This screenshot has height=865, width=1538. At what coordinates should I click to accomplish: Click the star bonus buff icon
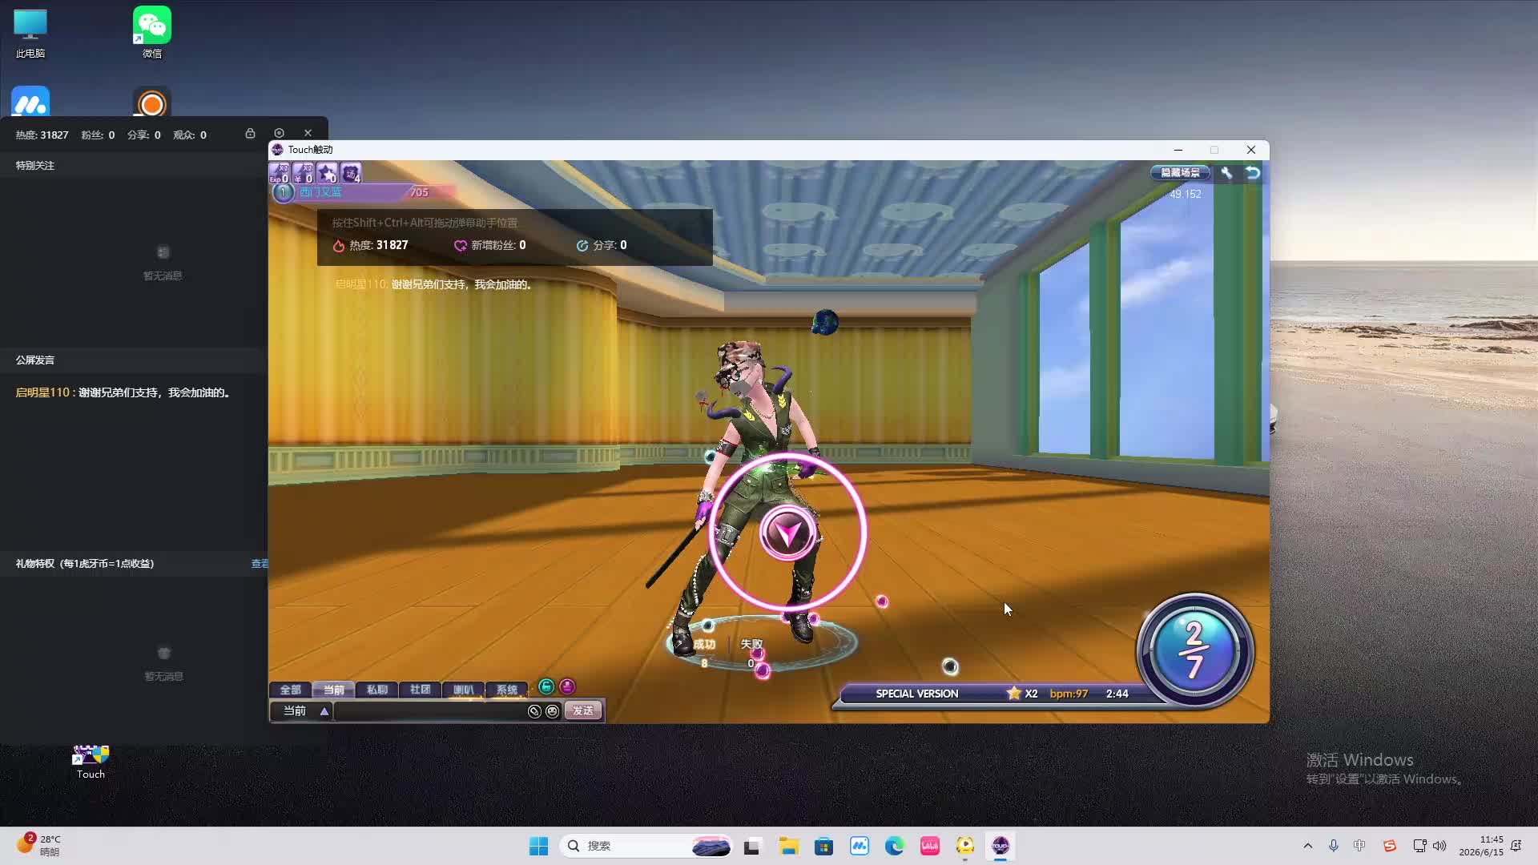tap(328, 173)
